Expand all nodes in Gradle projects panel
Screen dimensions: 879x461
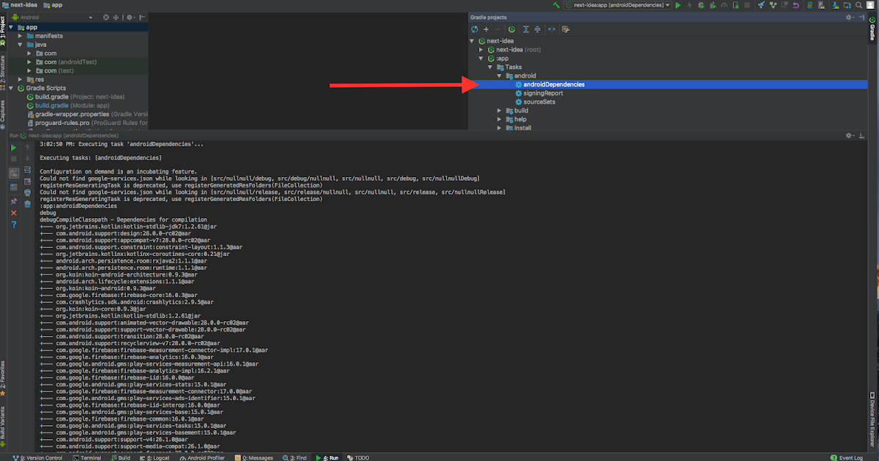pyautogui.click(x=525, y=29)
